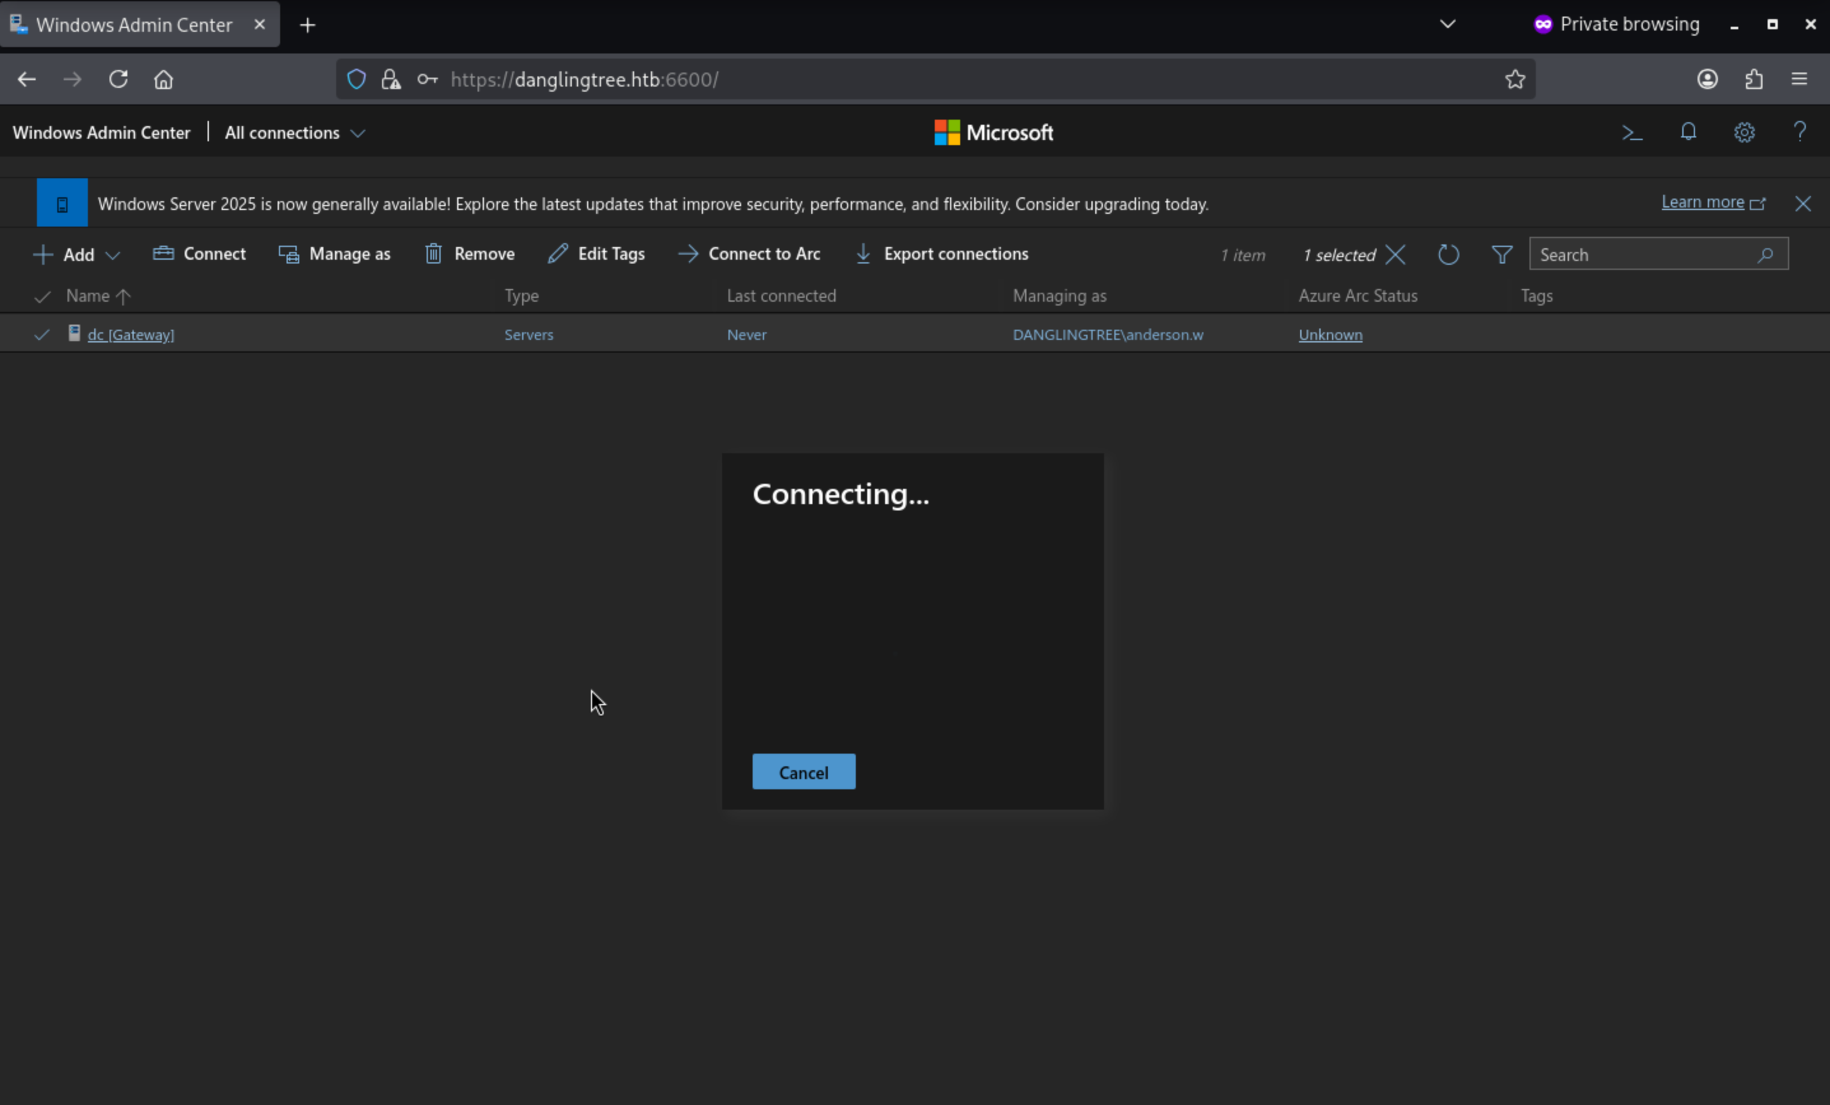The height and width of the screenshot is (1105, 1830).
Task: Click Export connections
Action: coord(942,254)
